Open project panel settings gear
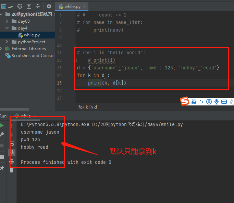The height and width of the screenshot is (203, 234). pos(49,6)
